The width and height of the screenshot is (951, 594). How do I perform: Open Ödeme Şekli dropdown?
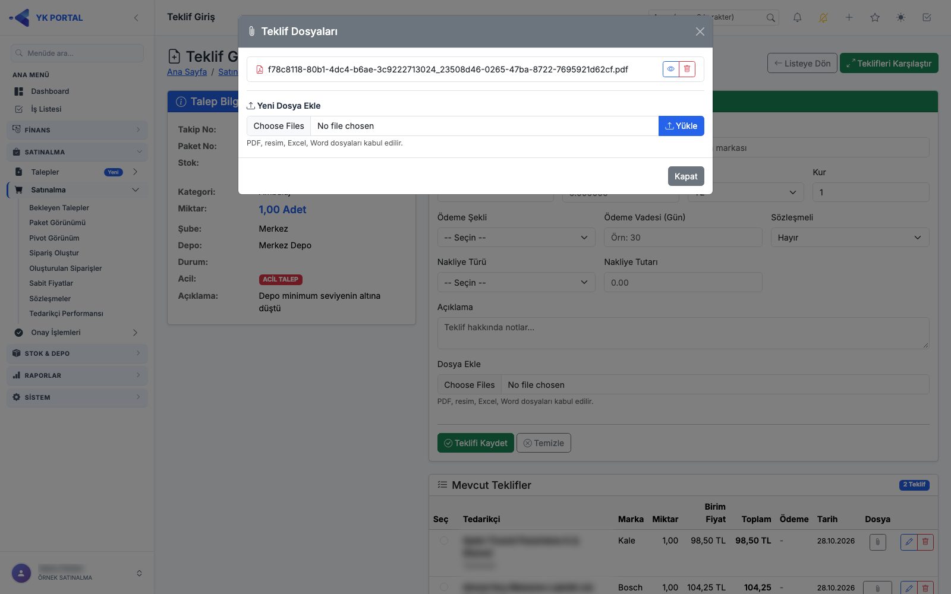516,238
